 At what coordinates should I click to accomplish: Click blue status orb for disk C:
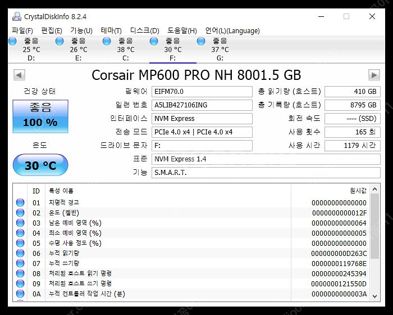[x=107, y=41]
